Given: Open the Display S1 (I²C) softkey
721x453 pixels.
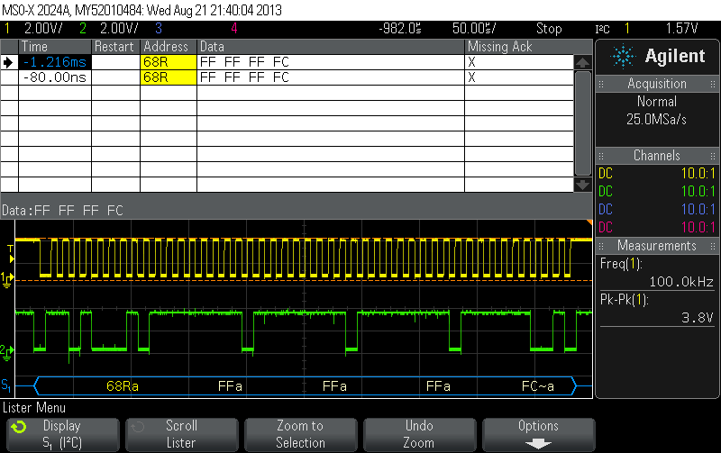Looking at the screenshot, I should click(x=63, y=434).
